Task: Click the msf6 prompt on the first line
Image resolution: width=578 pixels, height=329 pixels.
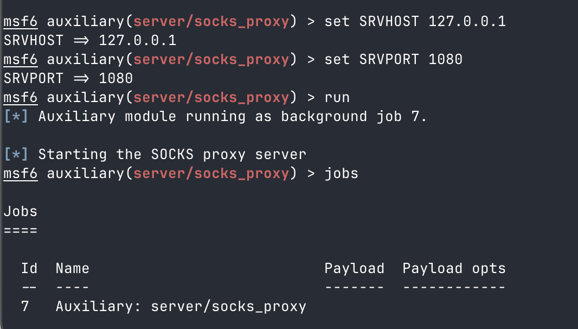Action: pos(21,21)
